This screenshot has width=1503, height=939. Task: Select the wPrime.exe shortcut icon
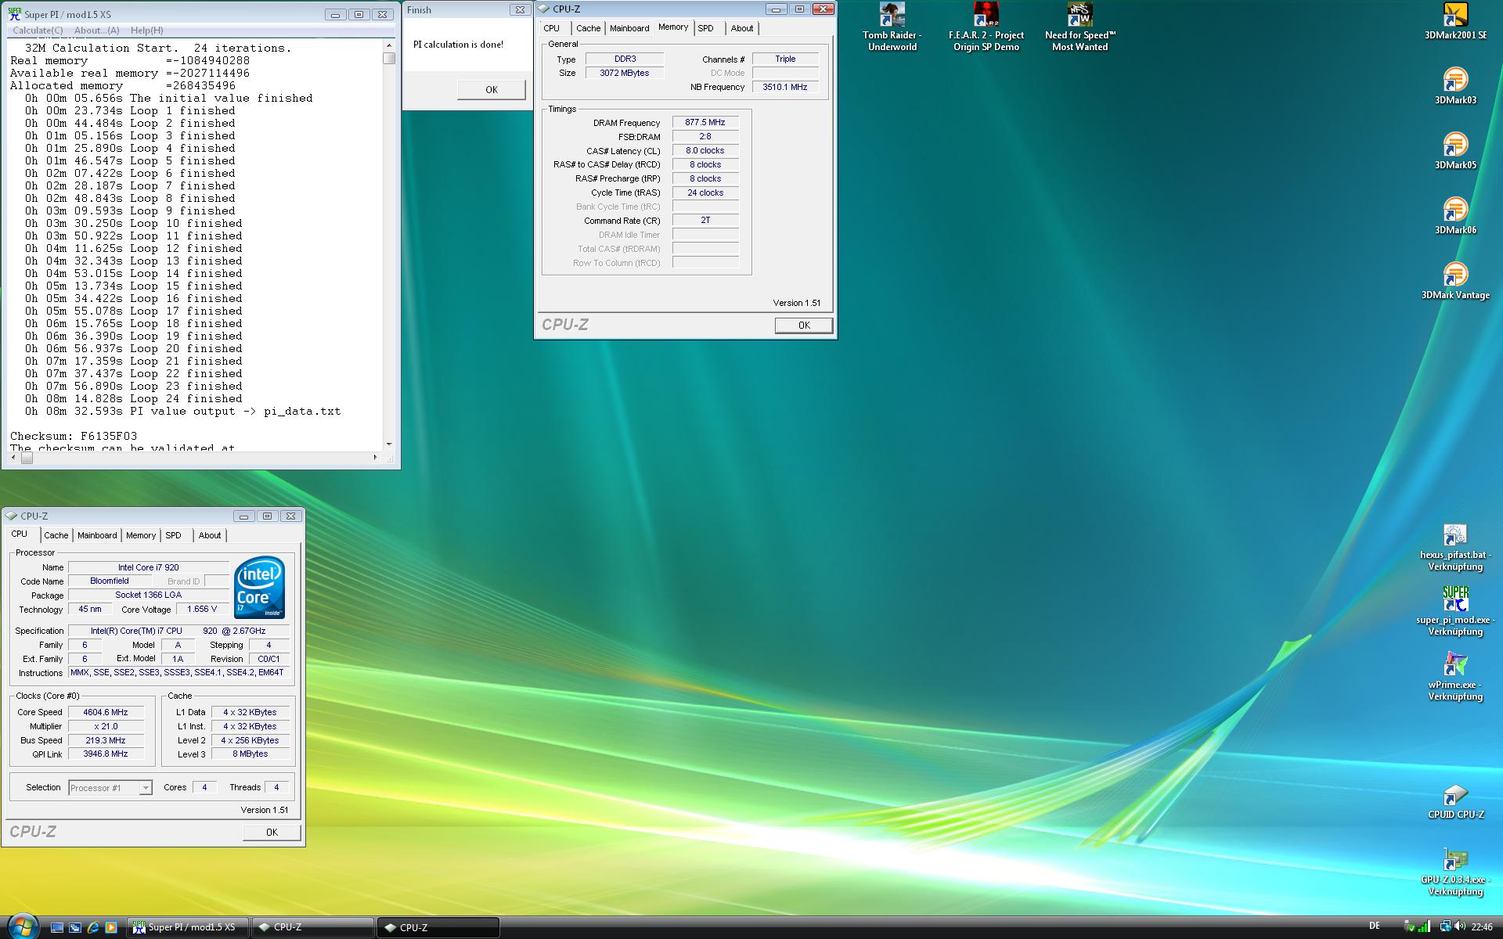click(1455, 677)
